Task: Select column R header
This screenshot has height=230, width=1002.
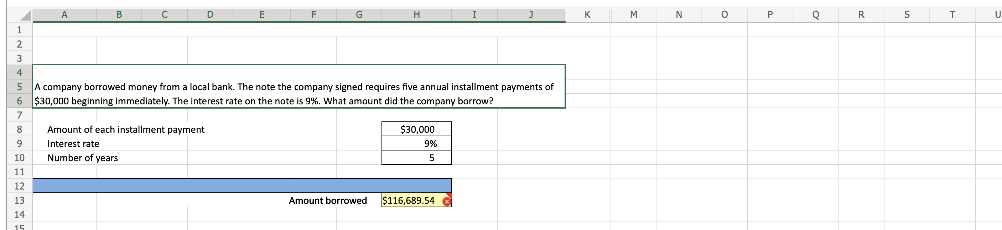Action: (x=861, y=15)
